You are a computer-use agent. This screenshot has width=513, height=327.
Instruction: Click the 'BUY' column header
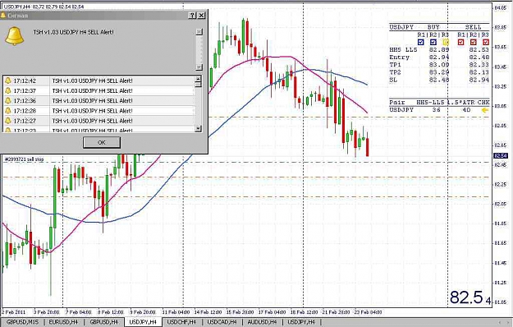(x=433, y=27)
